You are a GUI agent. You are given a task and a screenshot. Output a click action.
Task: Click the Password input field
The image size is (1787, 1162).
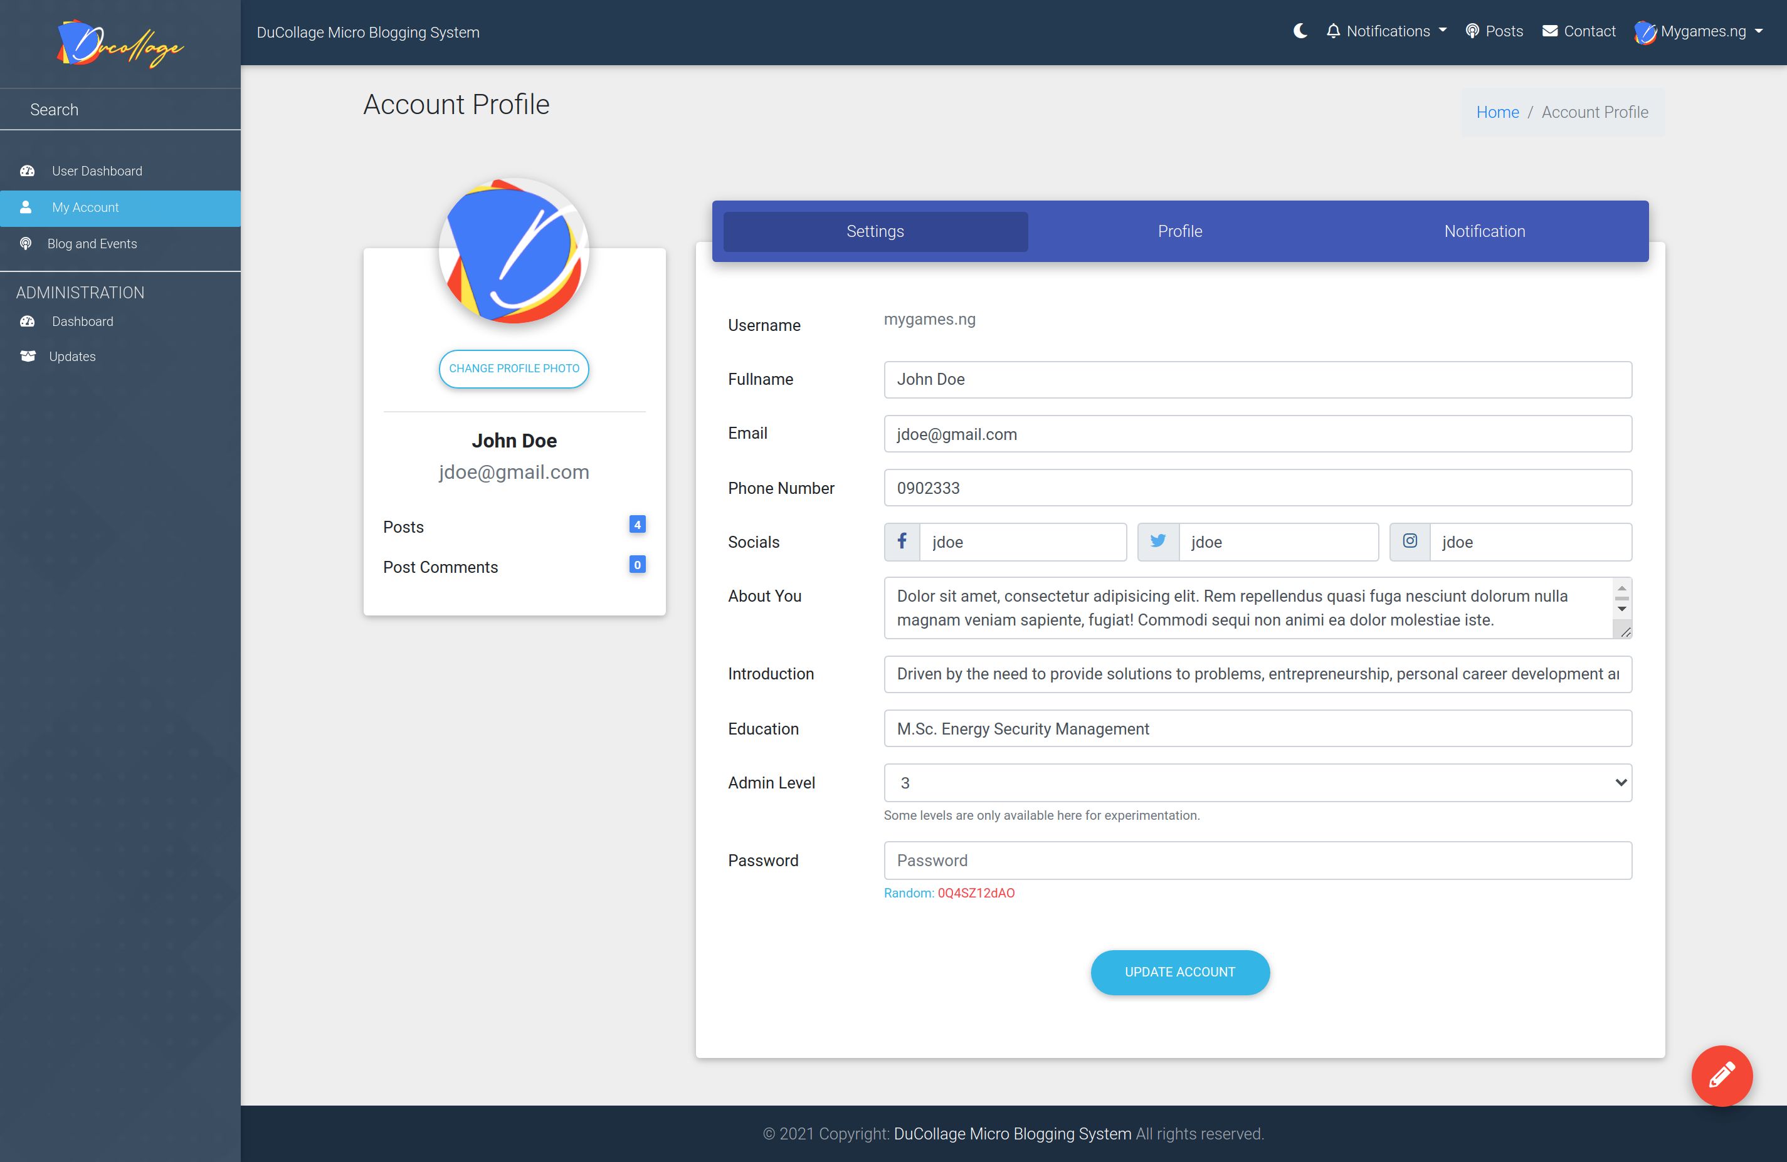1258,861
